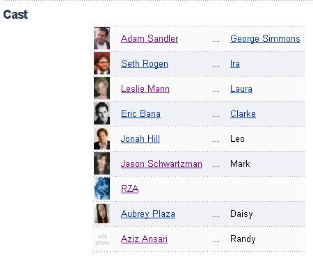The height and width of the screenshot is (258, 313).
Task: Open the Adam Sandler actor link
Action: coord(150,38)
